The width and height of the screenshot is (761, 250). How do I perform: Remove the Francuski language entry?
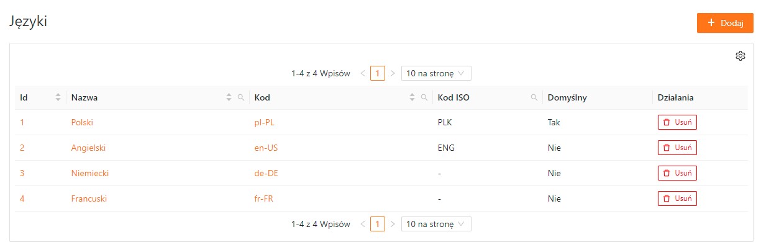pyautogui.click(x=677, y=199)
